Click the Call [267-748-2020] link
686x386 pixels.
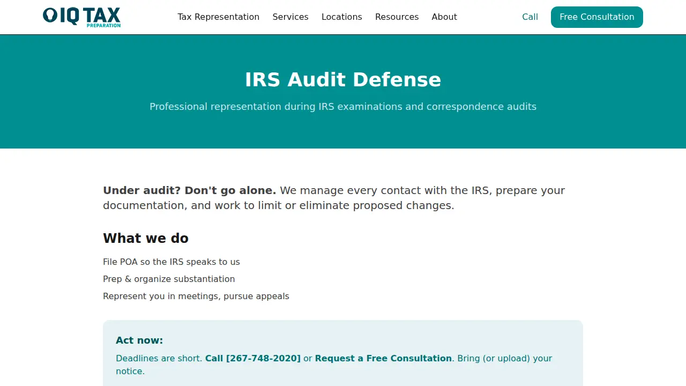pos(253,358)
